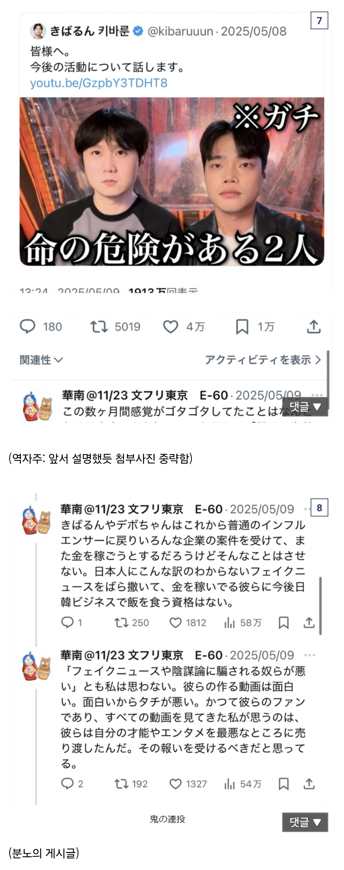Click share icon in main tweet action bar

(314, 327)
